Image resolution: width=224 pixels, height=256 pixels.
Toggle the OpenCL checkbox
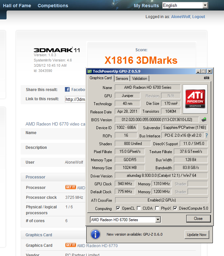click(118, 208)
